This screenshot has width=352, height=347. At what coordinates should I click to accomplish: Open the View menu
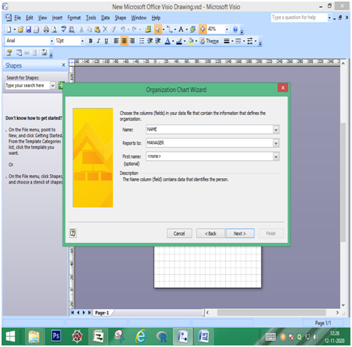click(x=42, y=18)
